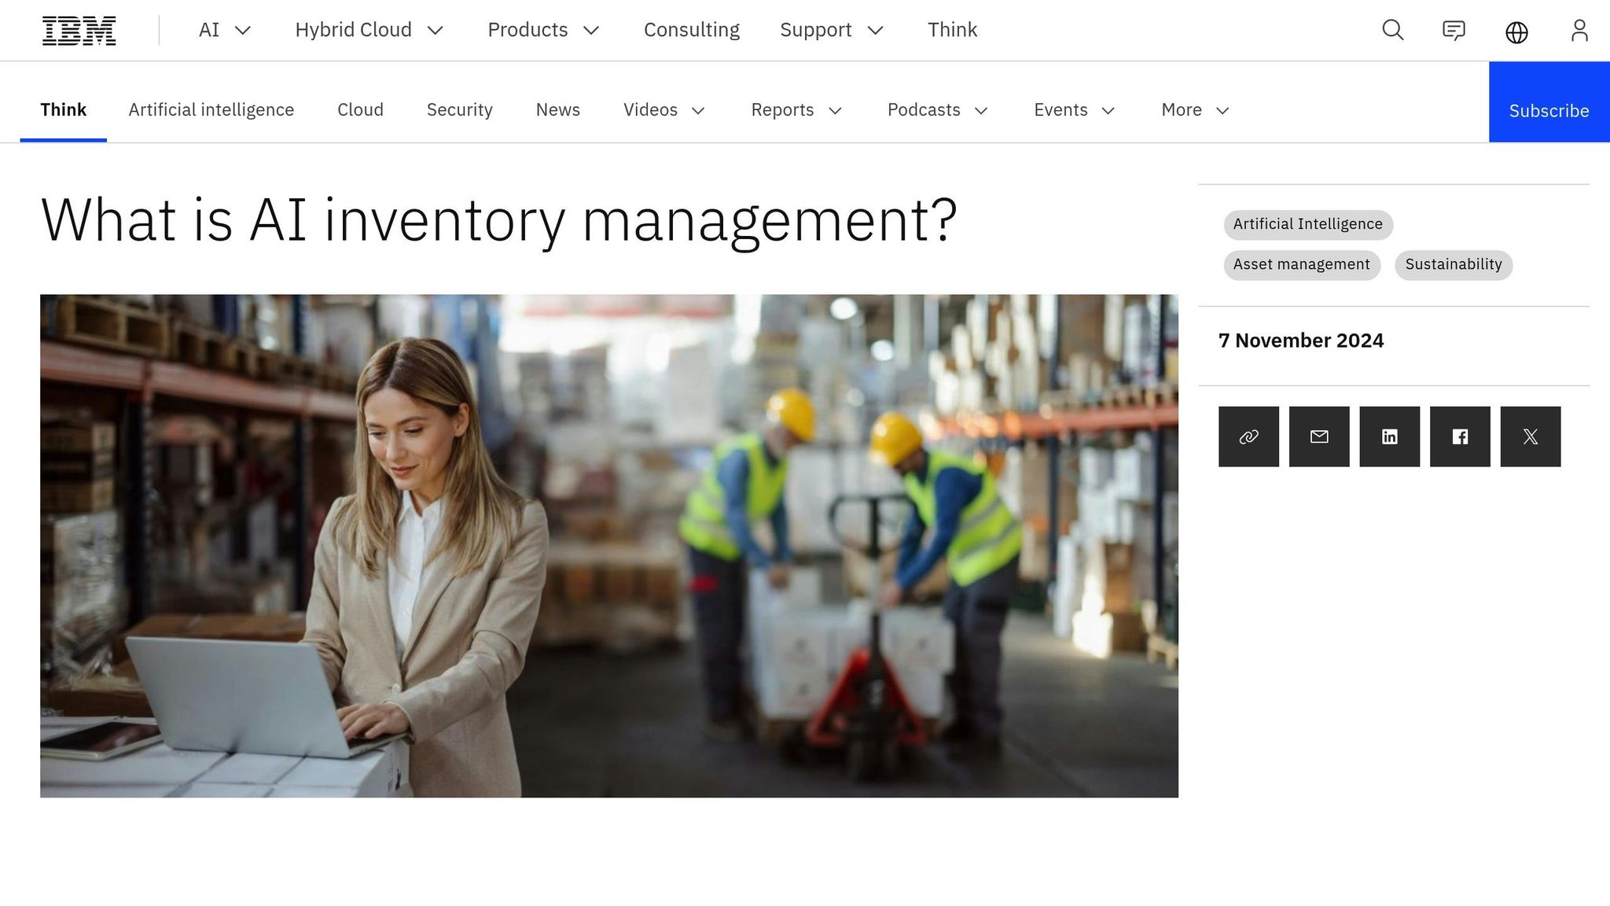Expand the Hybrid Cloud menu
The image size is (1610, 906).
369,30
